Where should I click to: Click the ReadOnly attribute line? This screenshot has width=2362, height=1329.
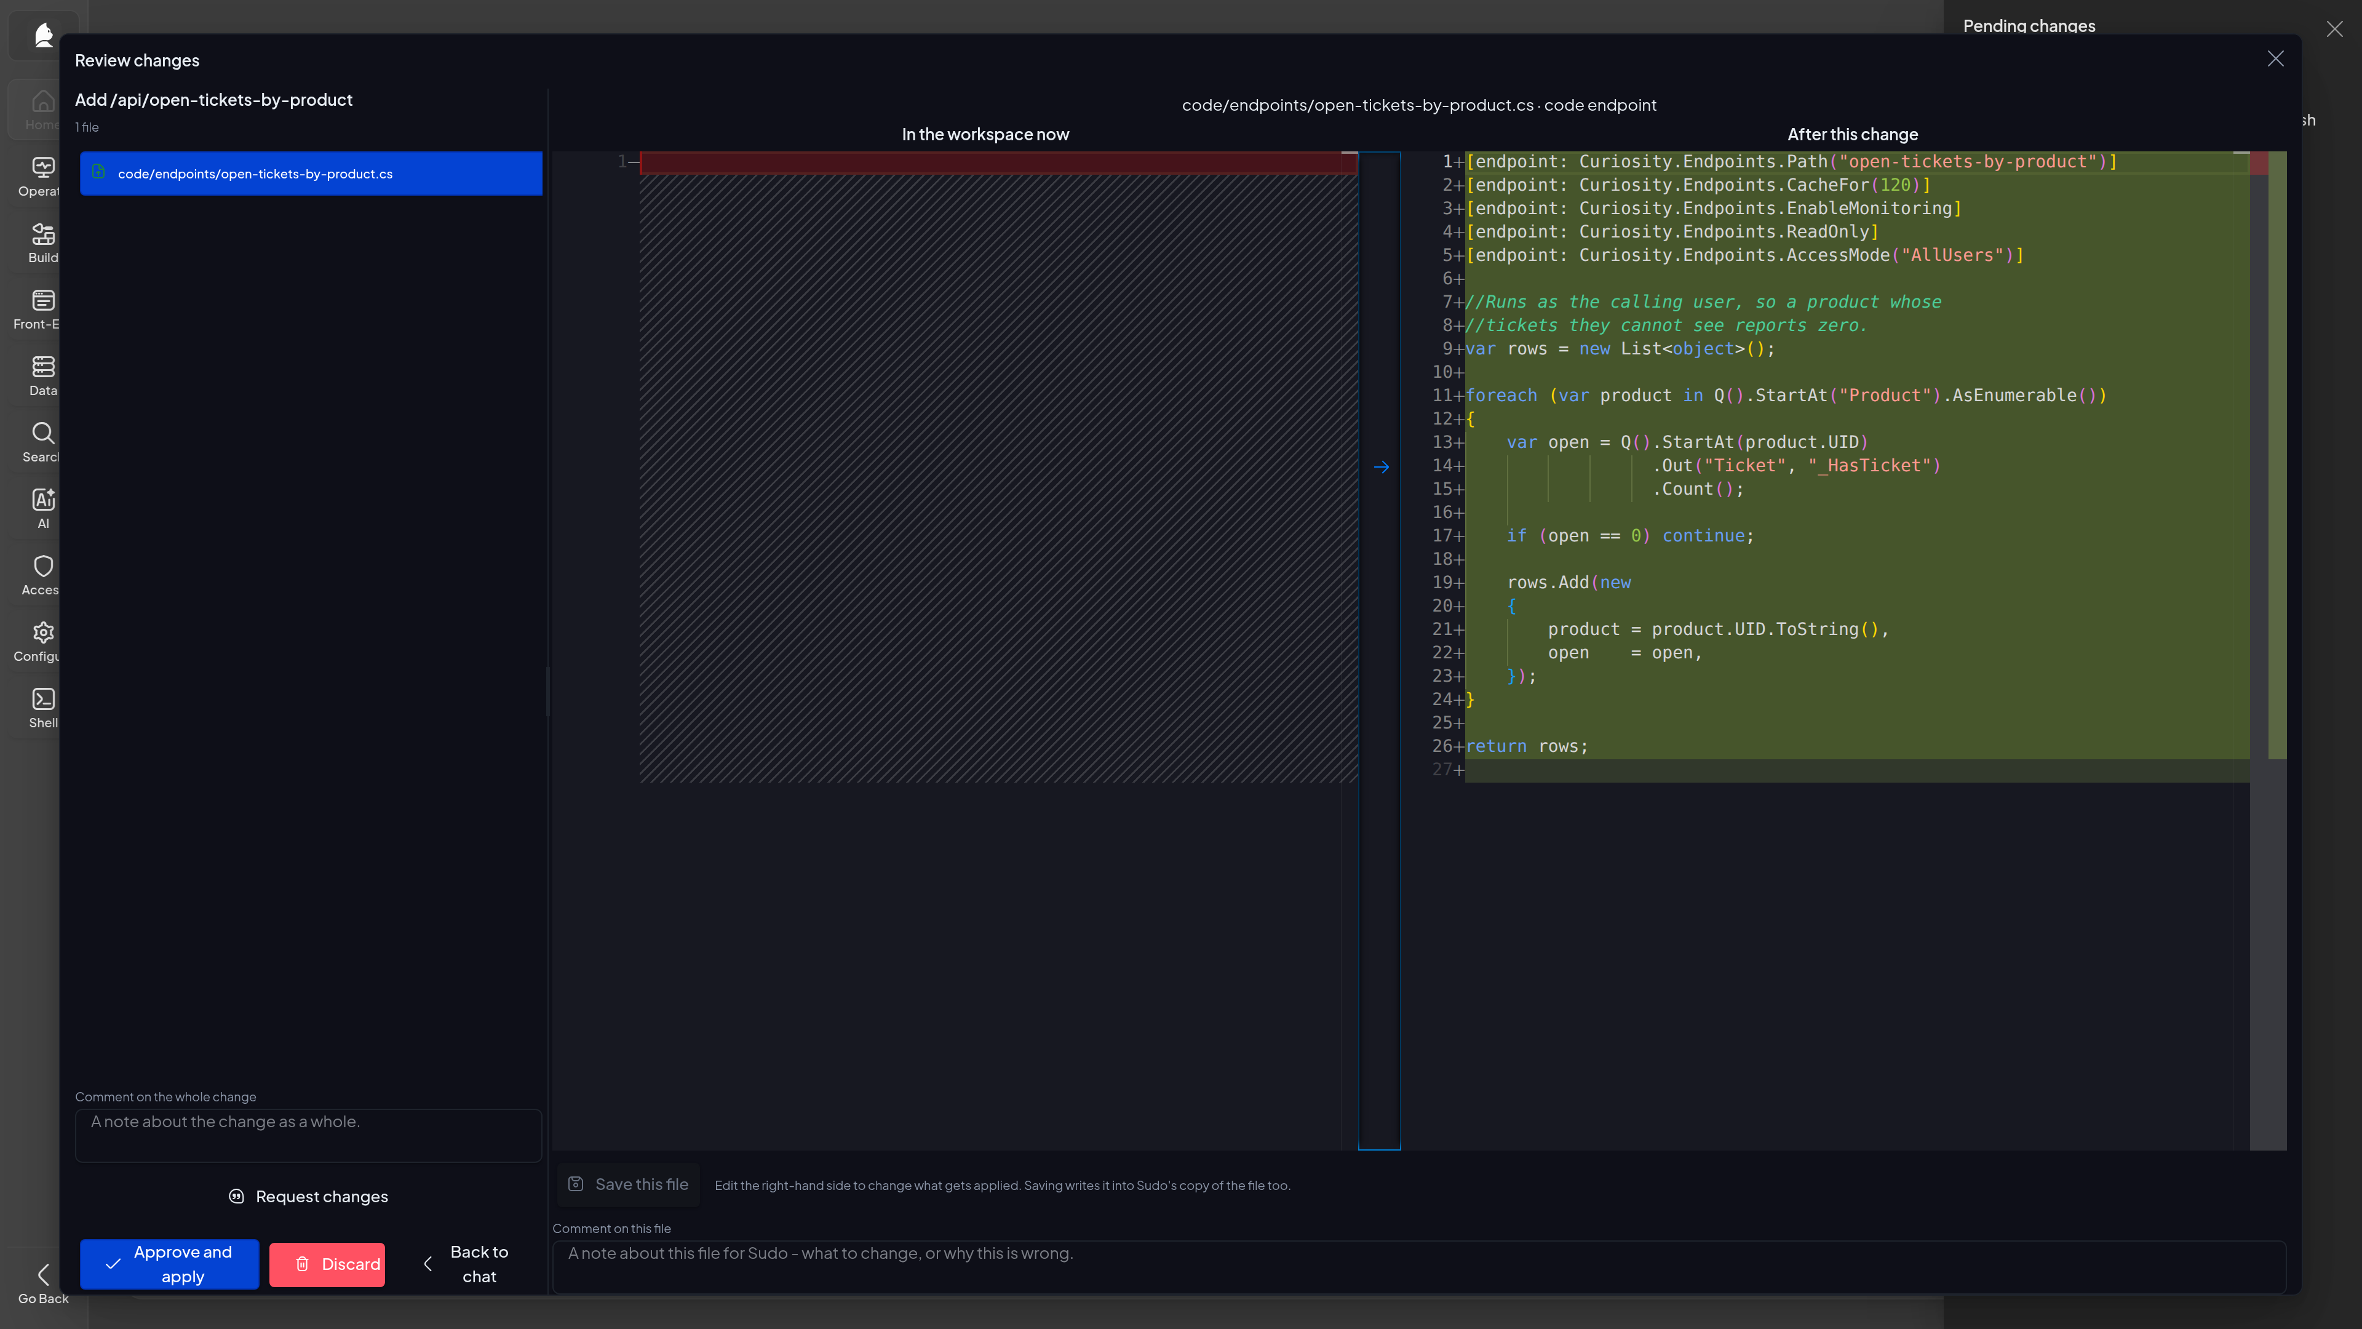pos(1672,232)
